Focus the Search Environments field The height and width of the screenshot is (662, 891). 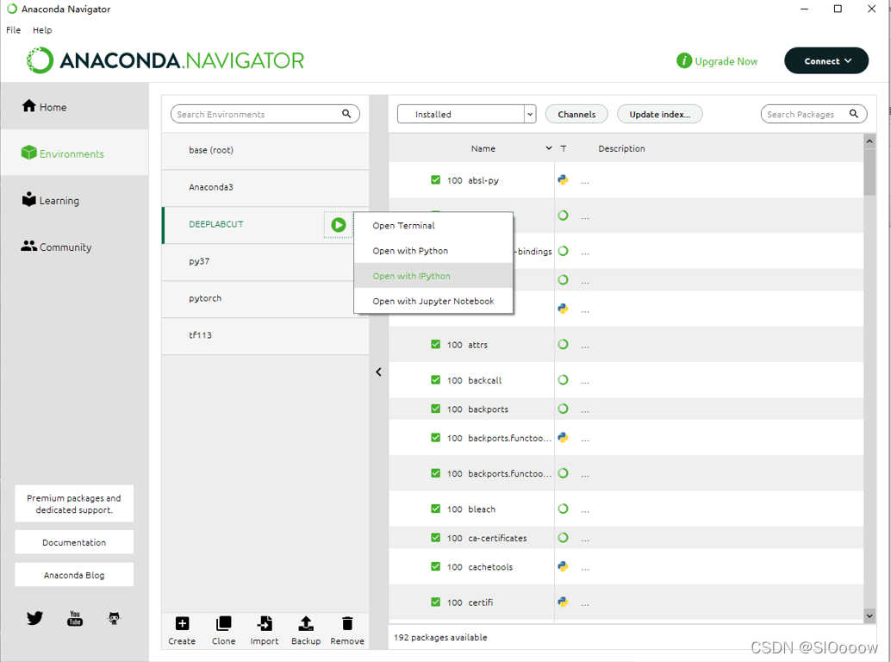[265, 114]
